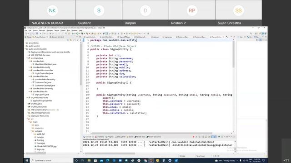Switch to the data.jsp editor tab
Image resolution: width=291 pixels, height=163 pixels.
click(155, 37)
